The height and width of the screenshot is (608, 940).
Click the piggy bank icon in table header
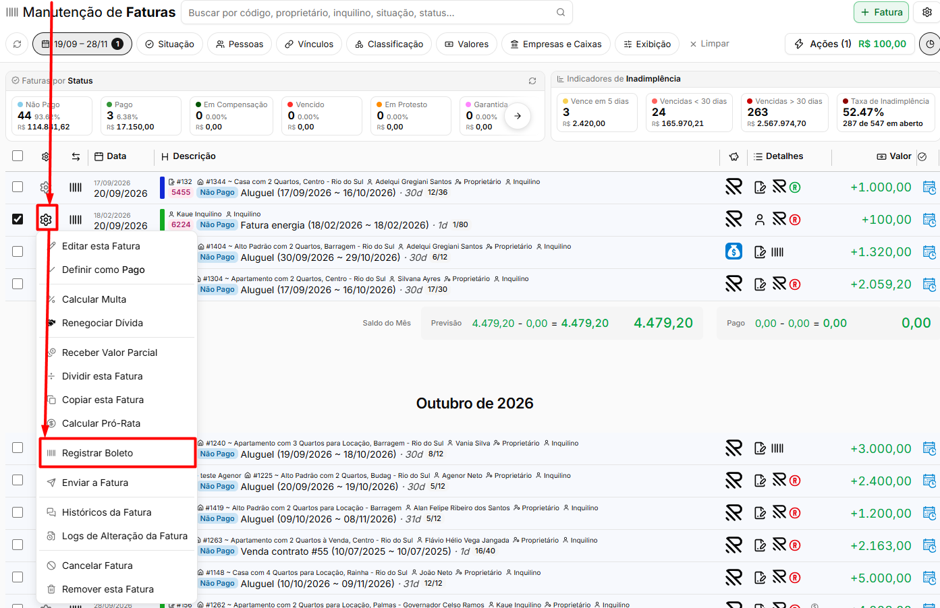click(734, 156)
